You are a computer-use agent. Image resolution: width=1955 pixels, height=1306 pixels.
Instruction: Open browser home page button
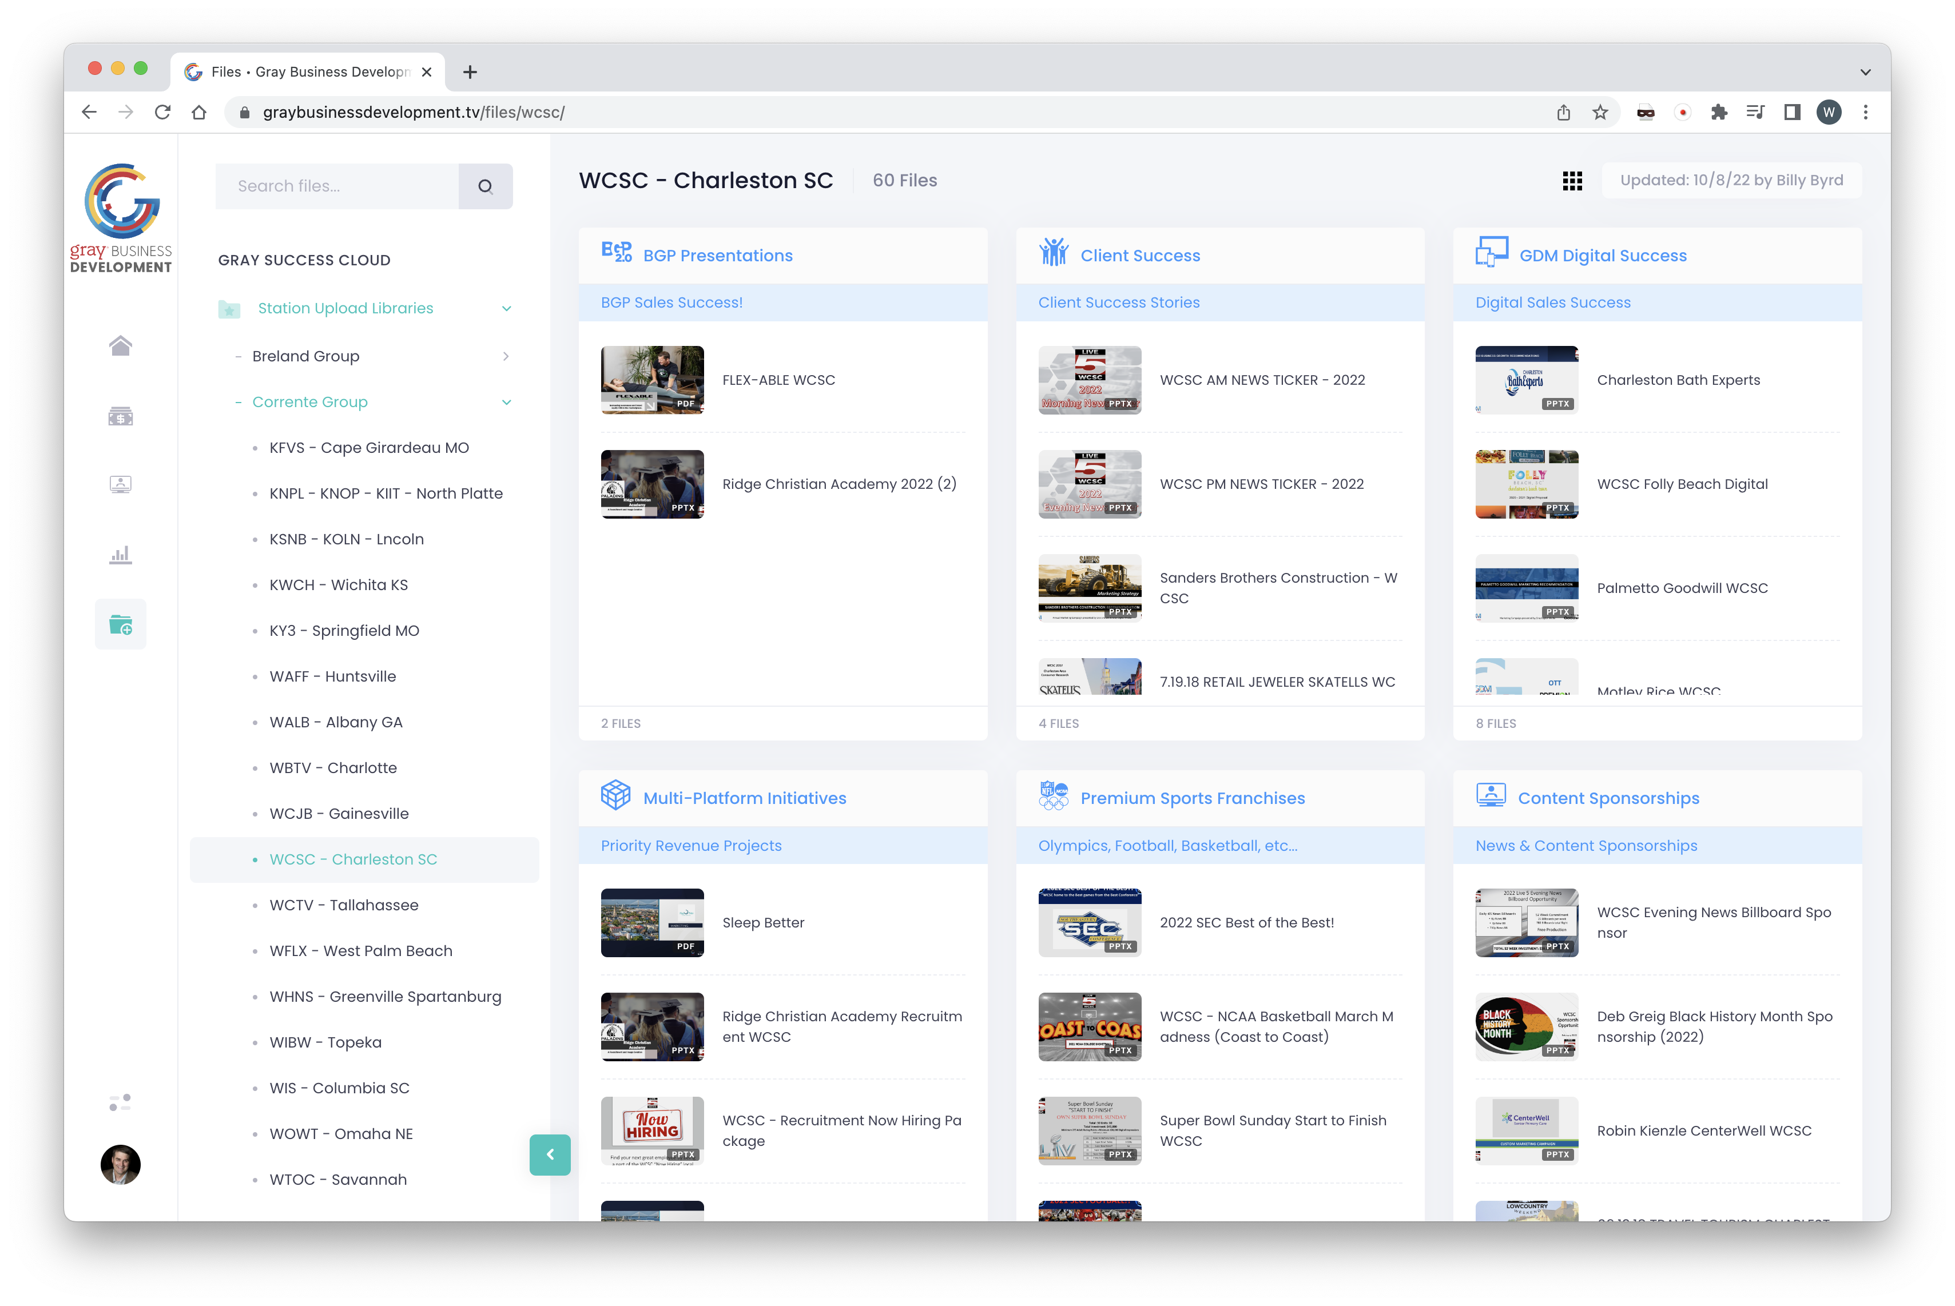(x=199, y=113)
